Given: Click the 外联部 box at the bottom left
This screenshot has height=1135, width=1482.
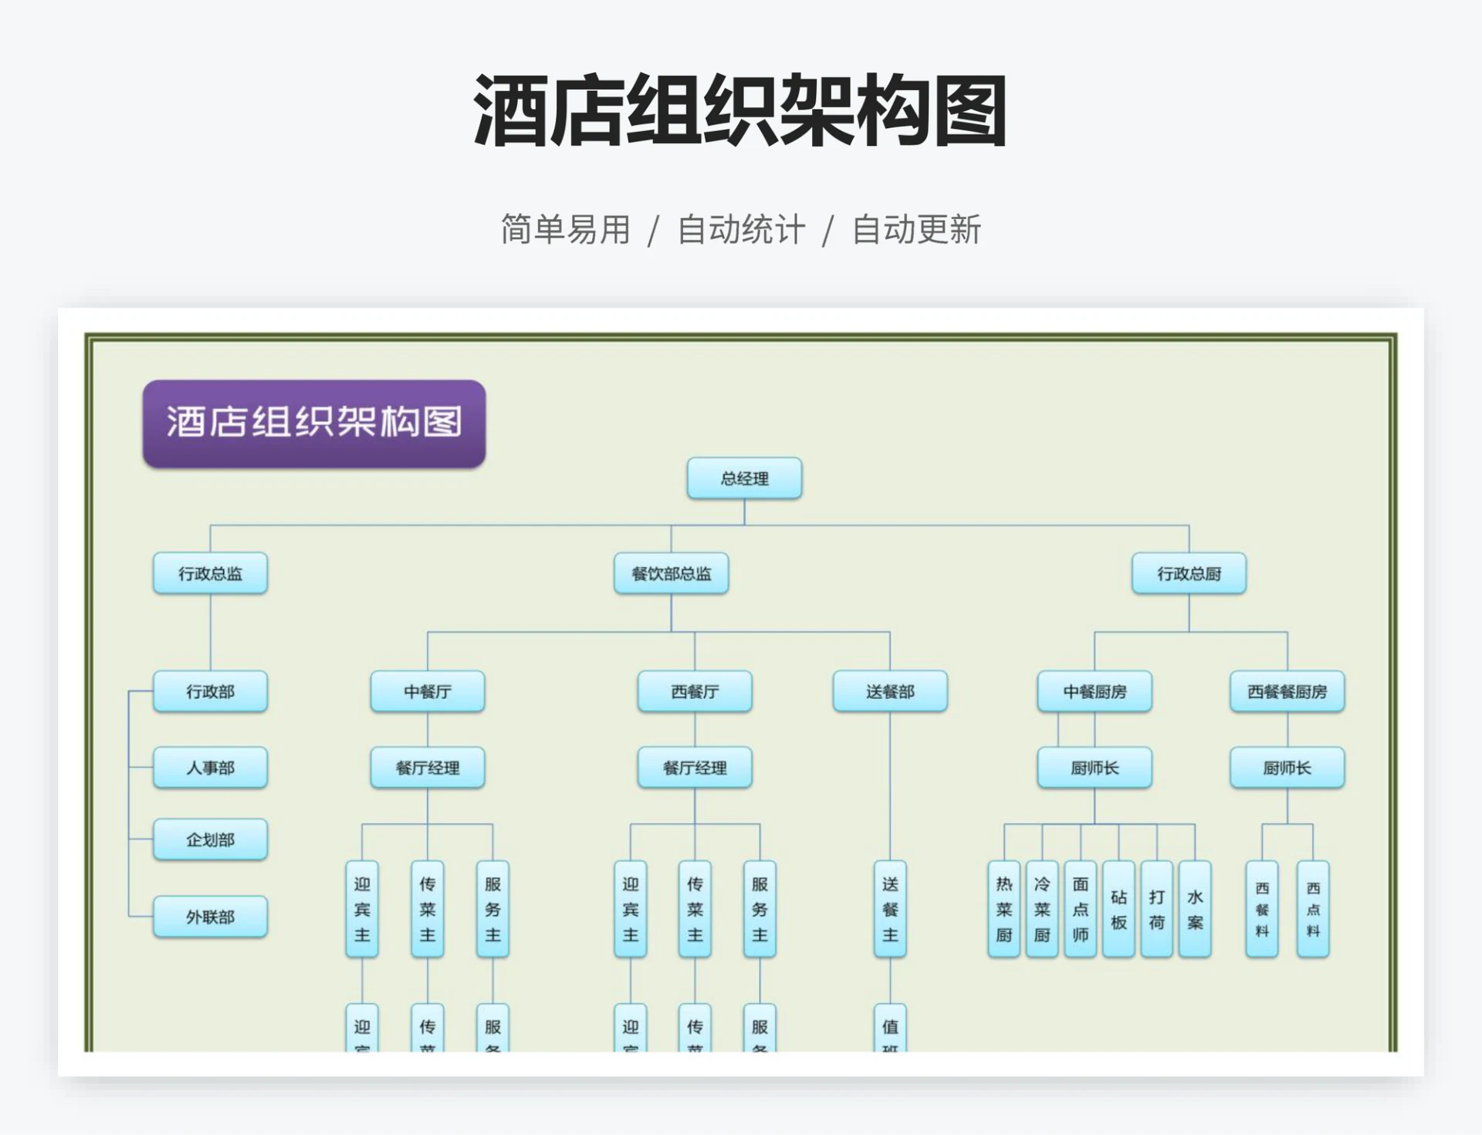Looking at the screenshot, I should pos(209,916).
